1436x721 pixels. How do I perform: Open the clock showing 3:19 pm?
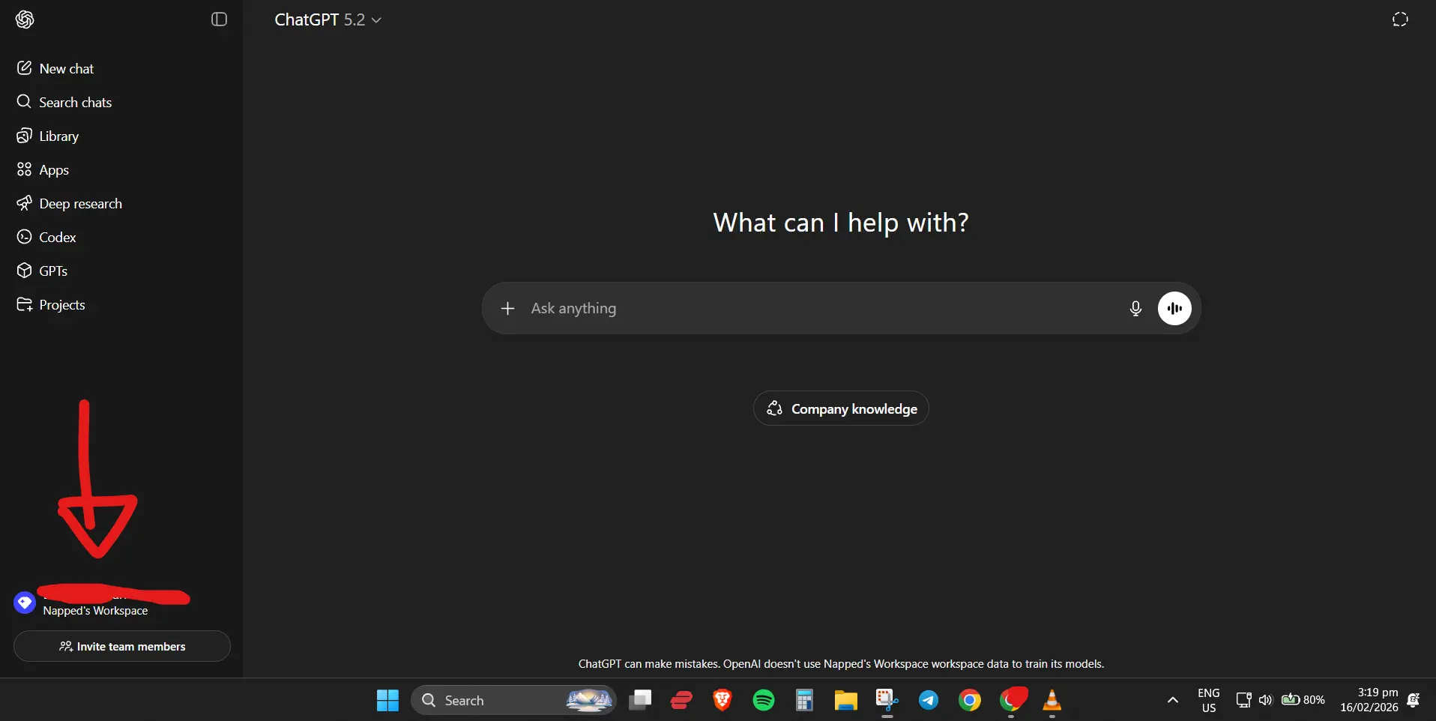1369,700
